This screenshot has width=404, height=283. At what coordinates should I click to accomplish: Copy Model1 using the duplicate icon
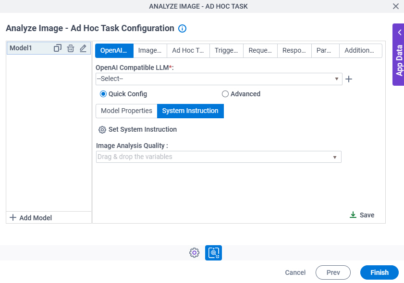click(x=58, y=48)
